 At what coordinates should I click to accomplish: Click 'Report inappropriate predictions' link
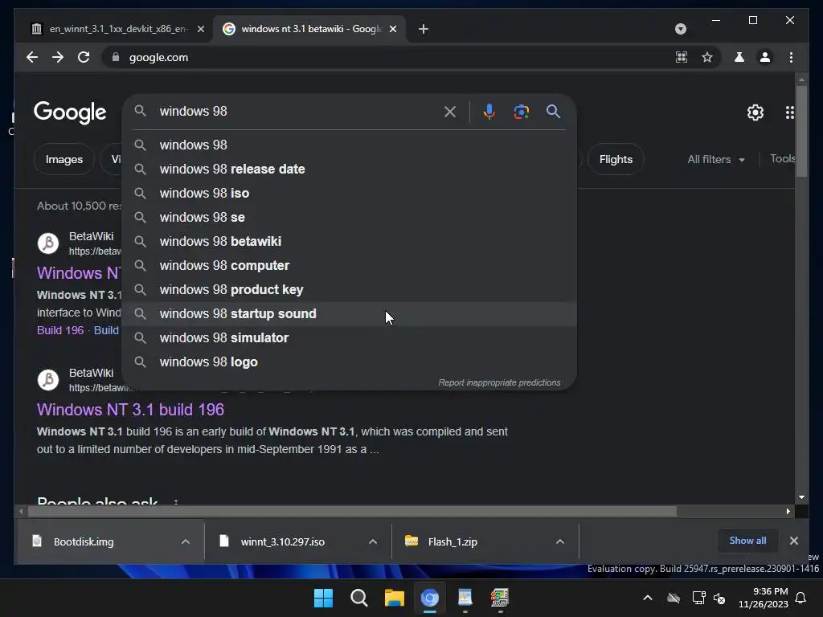(x=499, y=382)
